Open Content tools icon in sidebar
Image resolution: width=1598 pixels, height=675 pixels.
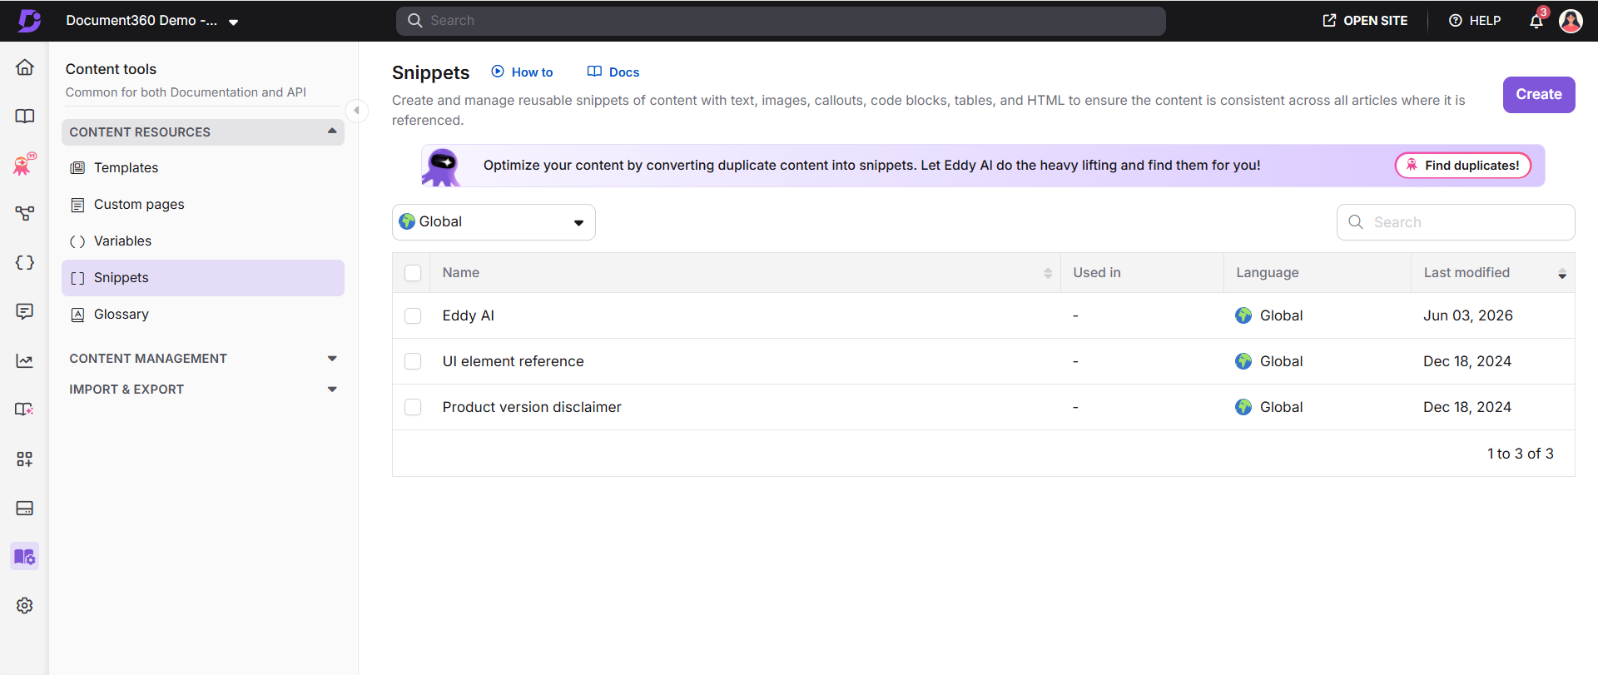[x=25, y=556]
